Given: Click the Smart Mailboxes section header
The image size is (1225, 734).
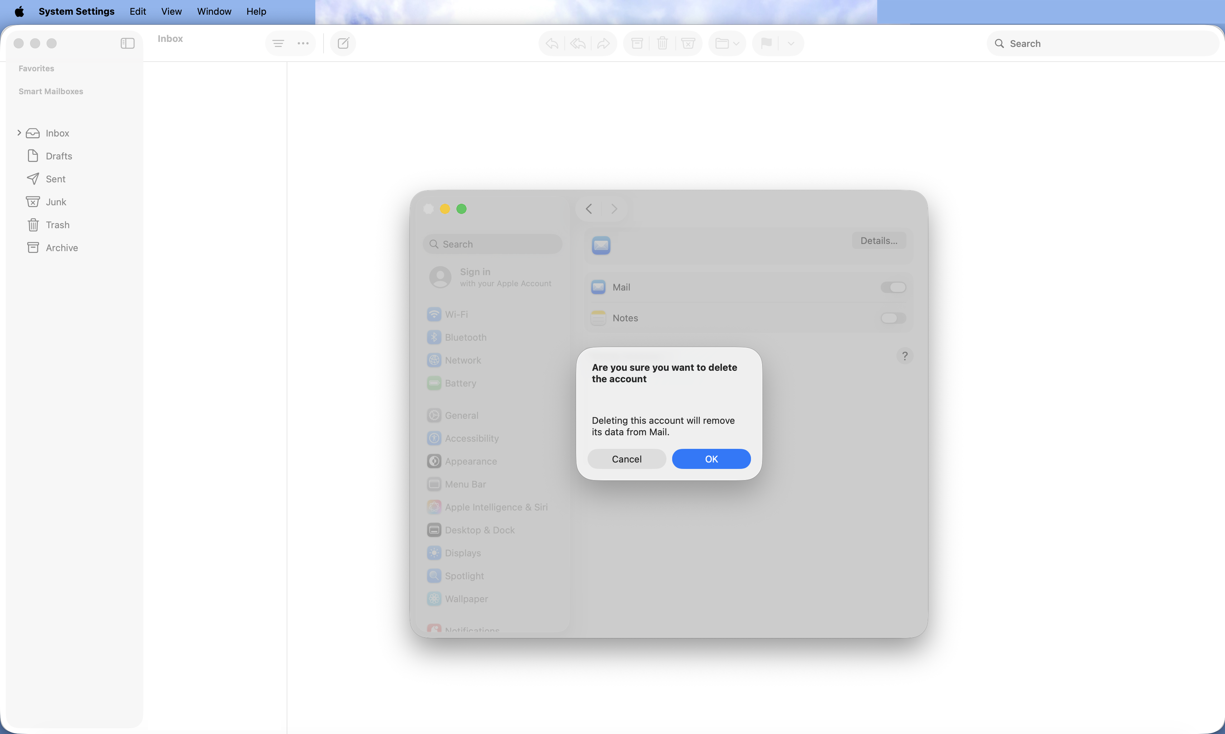Looking at the screenshot, I should point(51,91).
